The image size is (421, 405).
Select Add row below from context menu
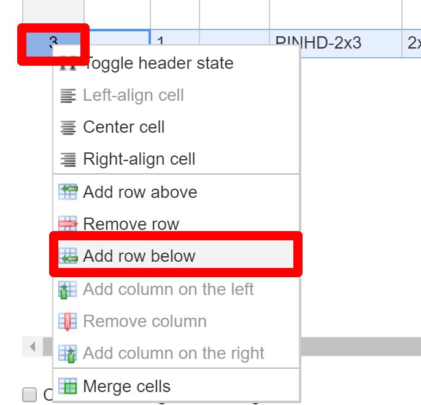(x=139, y=256)
